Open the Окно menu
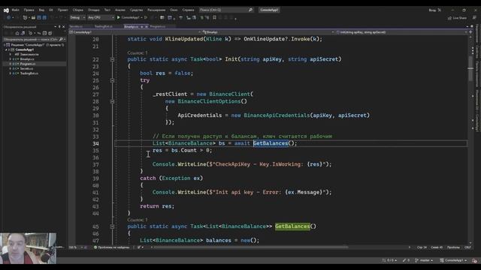The image size is (481, 270). pos(174,10)
